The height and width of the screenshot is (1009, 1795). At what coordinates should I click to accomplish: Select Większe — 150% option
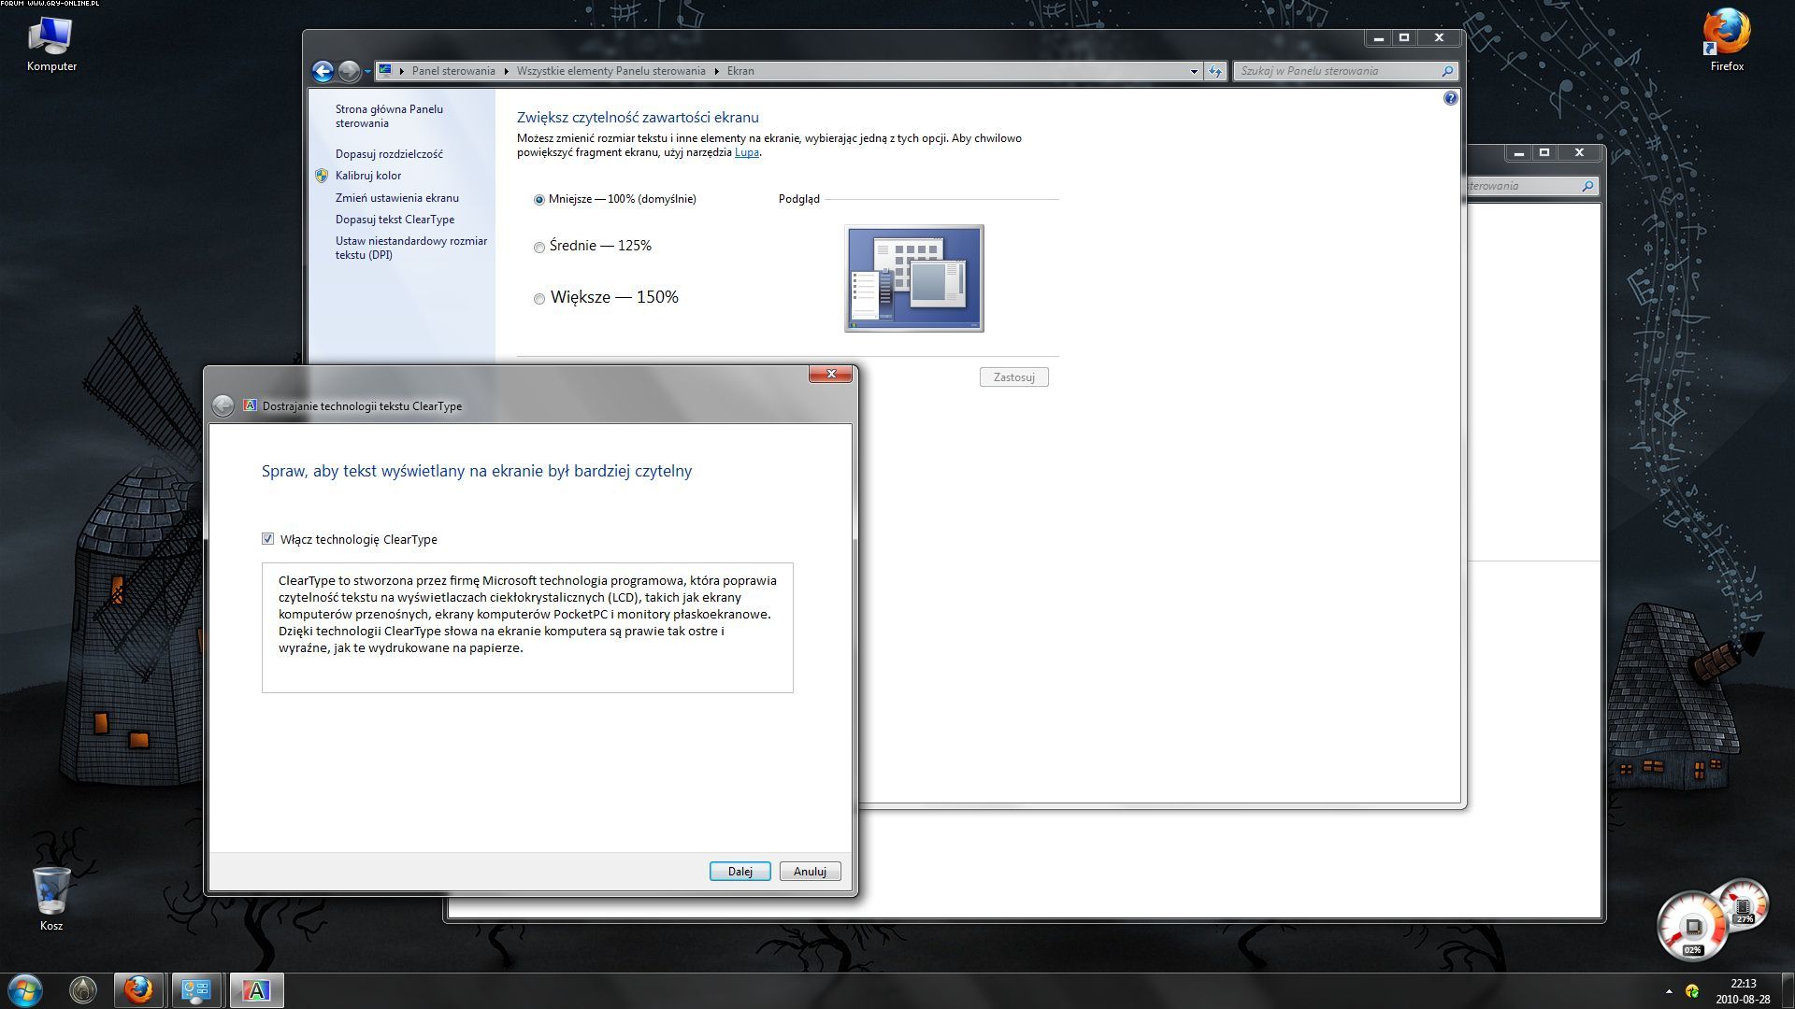click(606, 297)
